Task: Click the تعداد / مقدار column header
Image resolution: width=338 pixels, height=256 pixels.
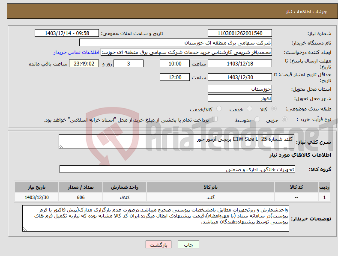Action: pyautogui.click(x=81, y=187)
